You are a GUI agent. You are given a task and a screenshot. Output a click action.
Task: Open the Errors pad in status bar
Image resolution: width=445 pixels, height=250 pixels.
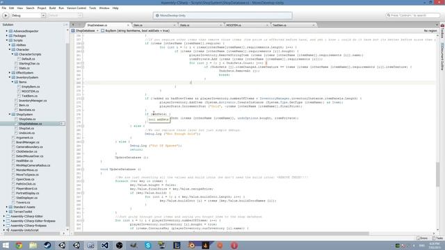point(422,238)
